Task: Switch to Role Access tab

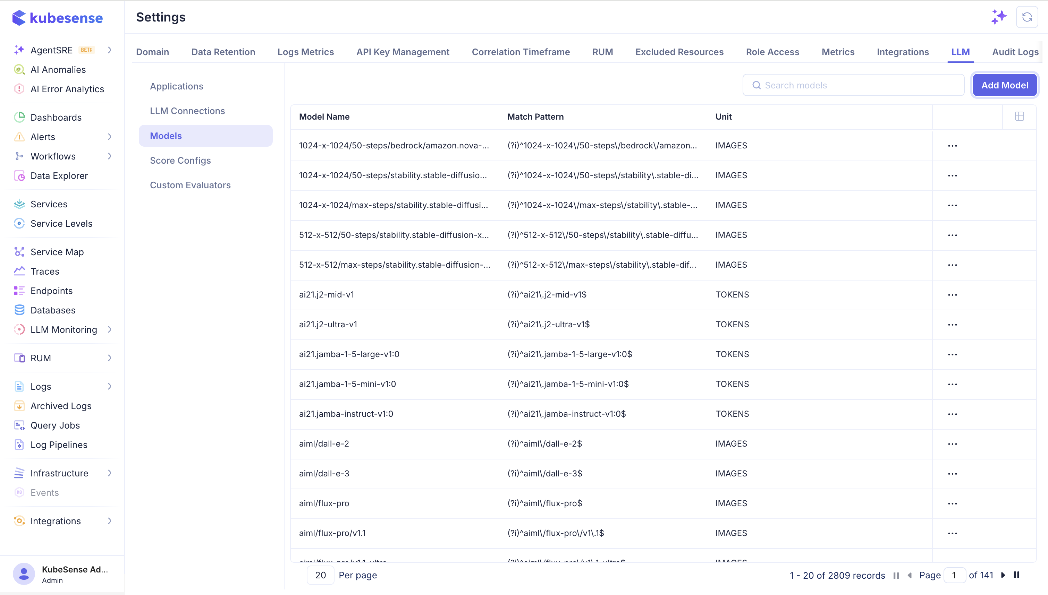Action: coord(772,52)
